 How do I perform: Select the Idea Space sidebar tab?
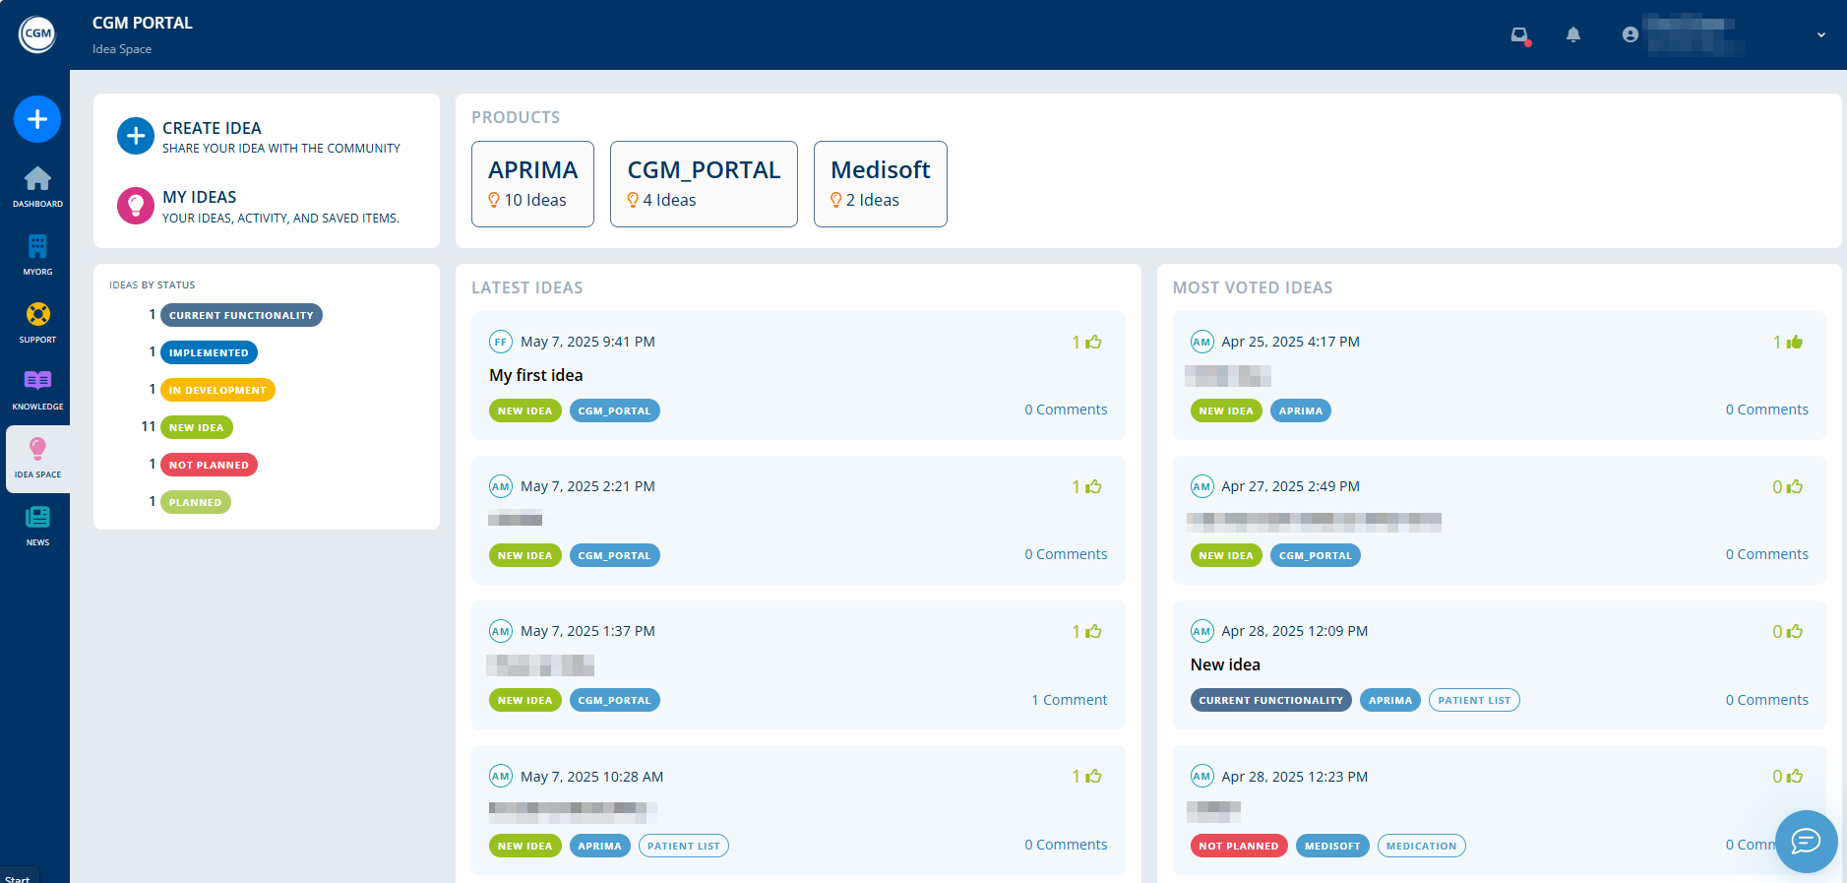pos(37,458)
